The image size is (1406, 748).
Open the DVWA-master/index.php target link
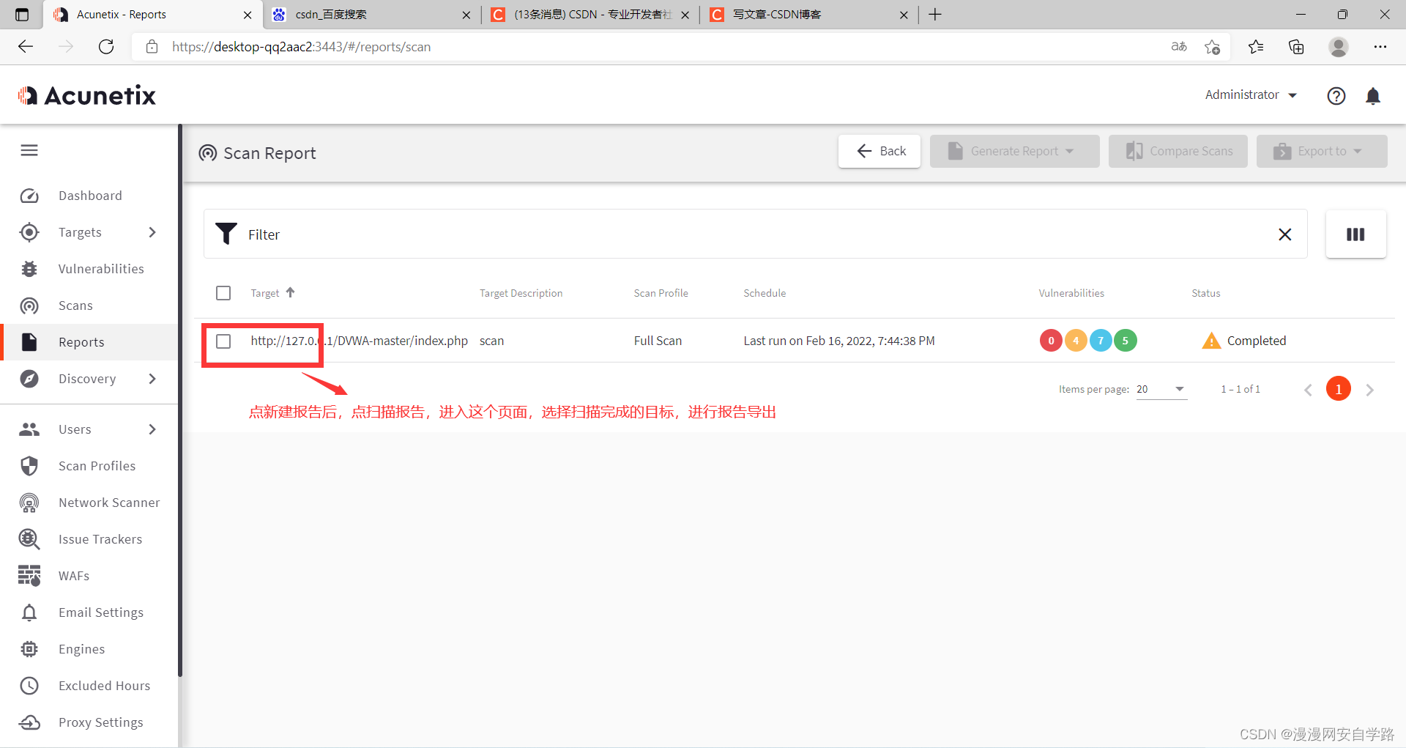359,341
